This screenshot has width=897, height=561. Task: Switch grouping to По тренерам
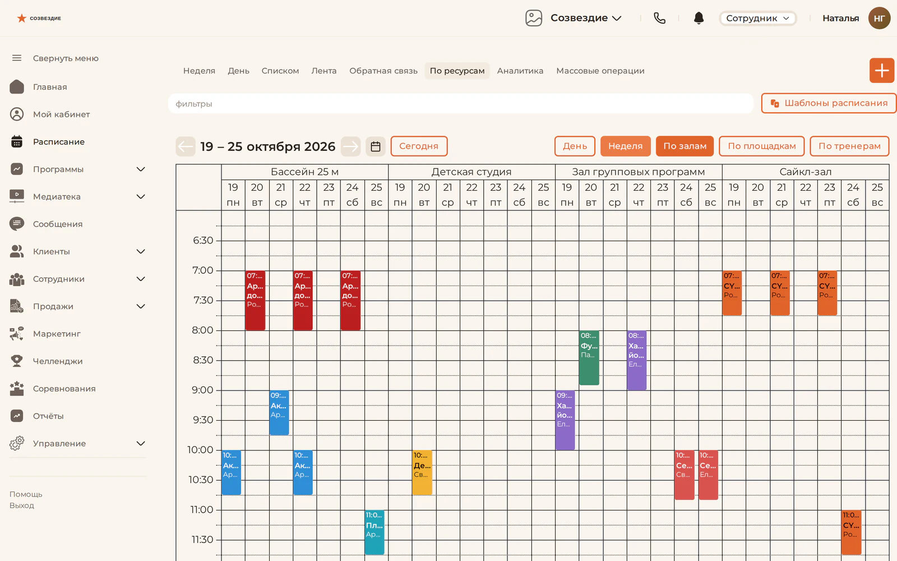coord(849,146)
